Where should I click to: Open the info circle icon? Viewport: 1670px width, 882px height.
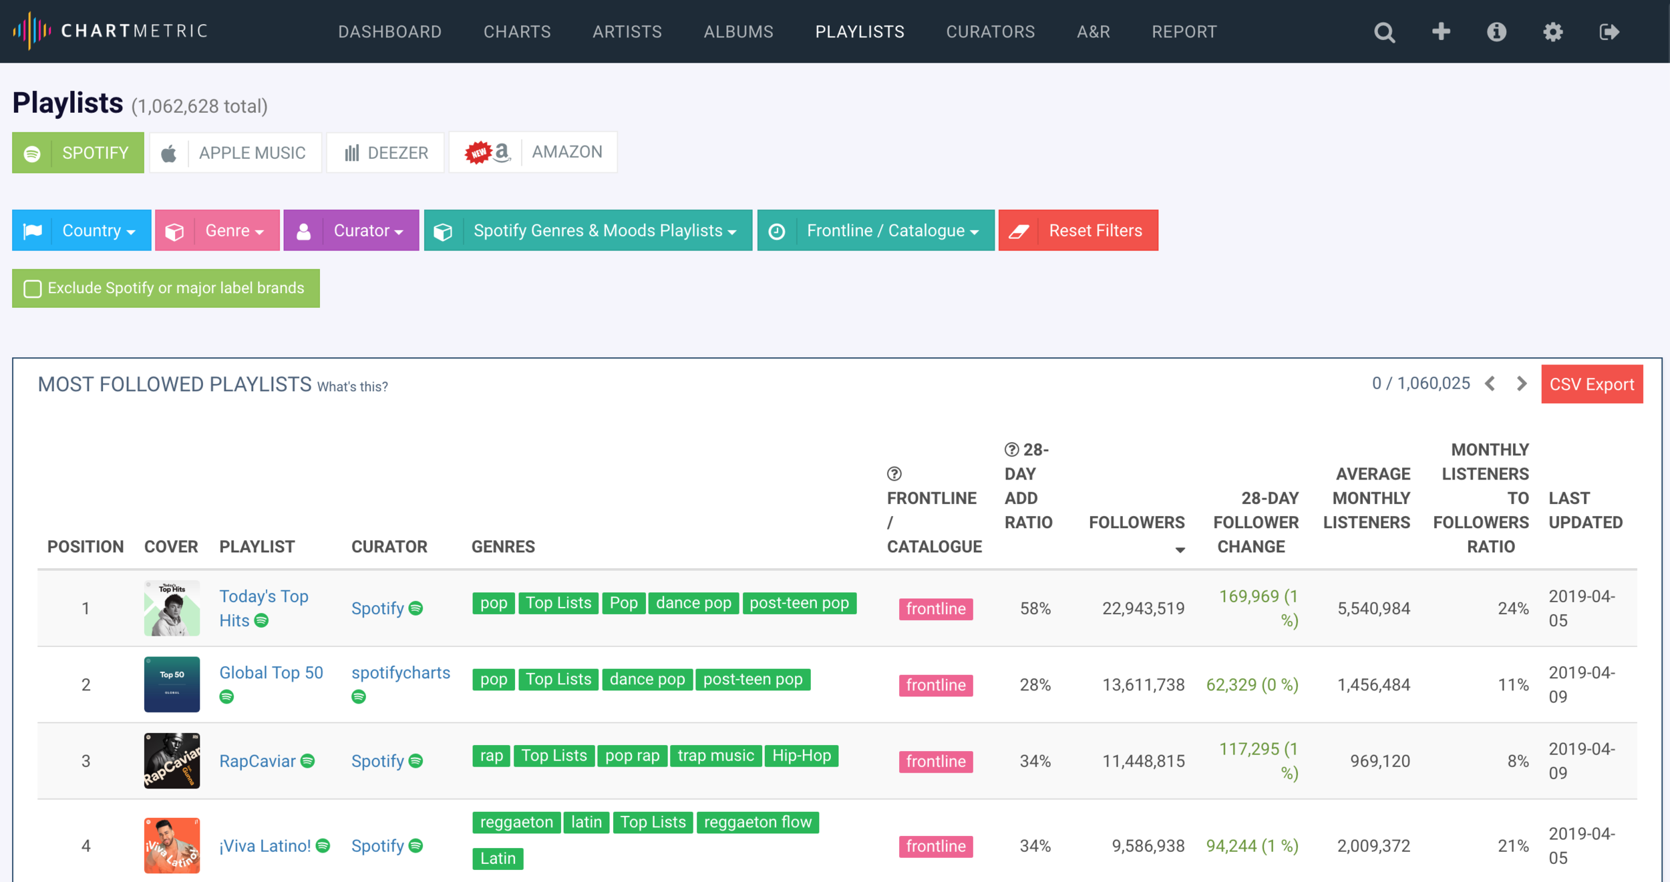click(1496, 31)
